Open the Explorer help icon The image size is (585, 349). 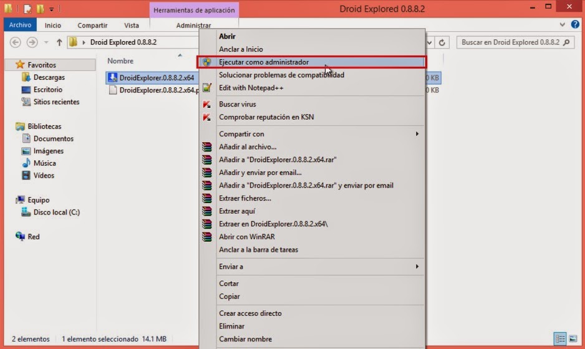tap(575, 25)
